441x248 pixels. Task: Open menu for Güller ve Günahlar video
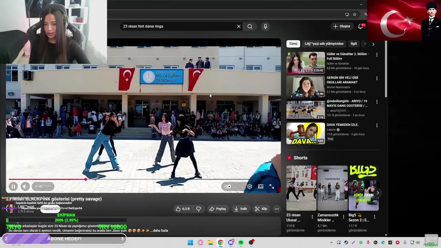click(377, 55)
